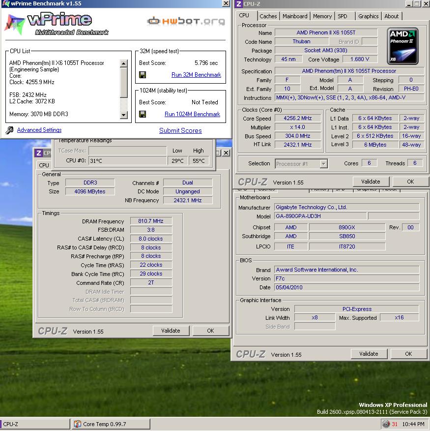Click the floppy save icon beside Run 32M Benchmark

point(143,75)
